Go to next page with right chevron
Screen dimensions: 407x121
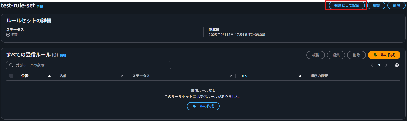tap(386, 65)
